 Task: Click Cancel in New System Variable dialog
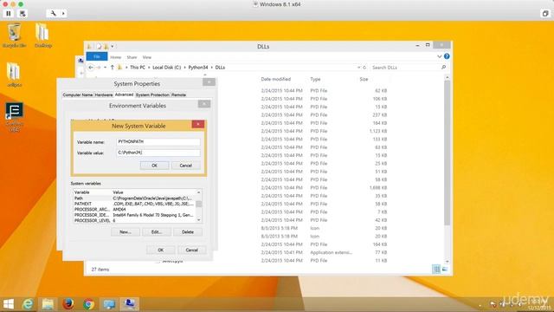pos(185,166)
